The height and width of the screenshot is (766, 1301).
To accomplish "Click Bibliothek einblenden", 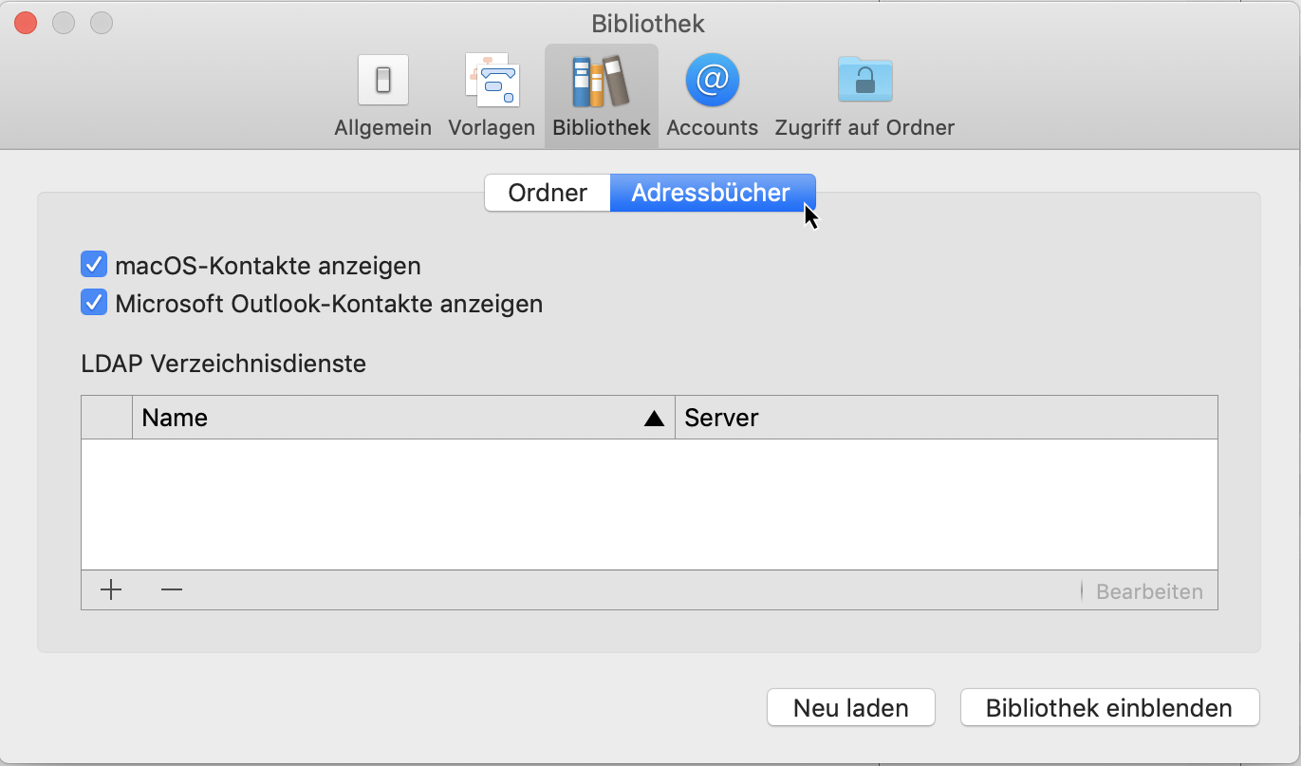I will [1108, 707].
